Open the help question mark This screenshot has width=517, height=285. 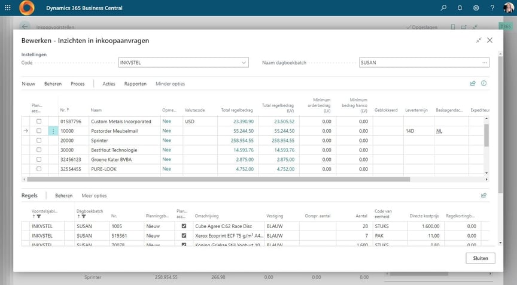(x=492, y=8)
